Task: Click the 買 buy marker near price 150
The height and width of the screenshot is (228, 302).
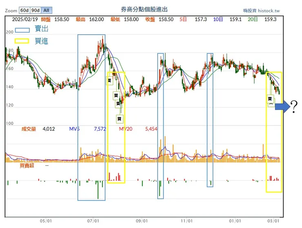Action: (109, 80)
